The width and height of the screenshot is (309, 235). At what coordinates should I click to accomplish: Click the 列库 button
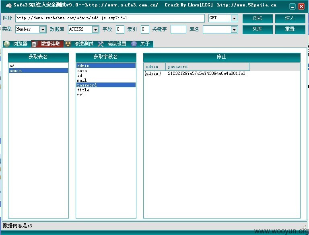[x=257, y=29]
